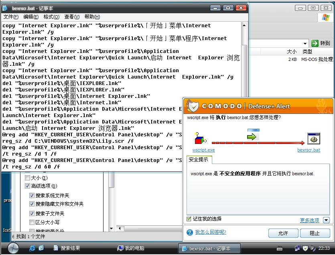Toggle 高级选项(O) checkbox
335x255 pixels.
[27, 186]
